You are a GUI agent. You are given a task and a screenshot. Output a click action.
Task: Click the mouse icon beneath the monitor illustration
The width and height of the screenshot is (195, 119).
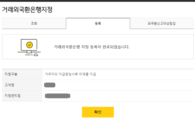click(36, 55)
